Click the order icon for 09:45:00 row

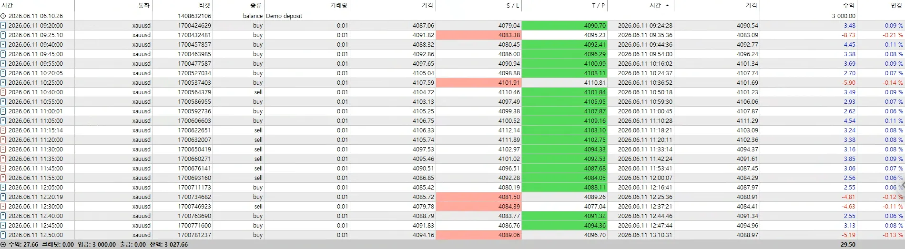coord(3,54)
